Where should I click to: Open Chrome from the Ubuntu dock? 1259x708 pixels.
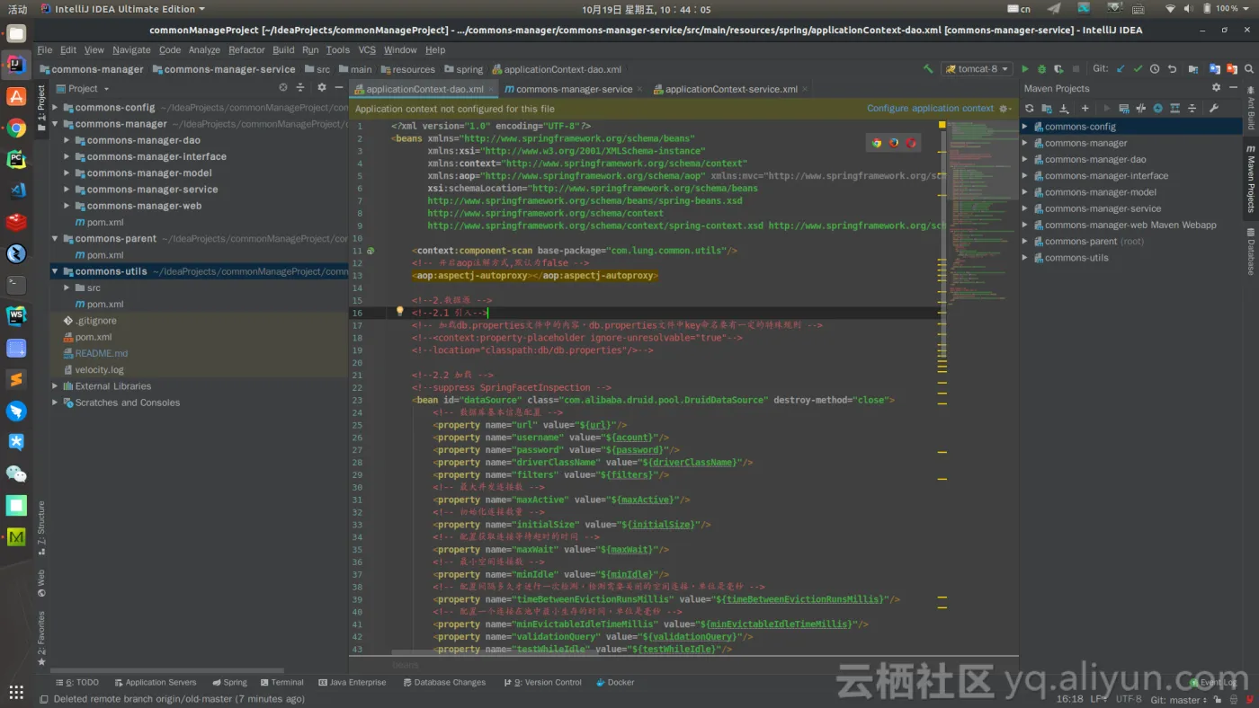point(16,128)
